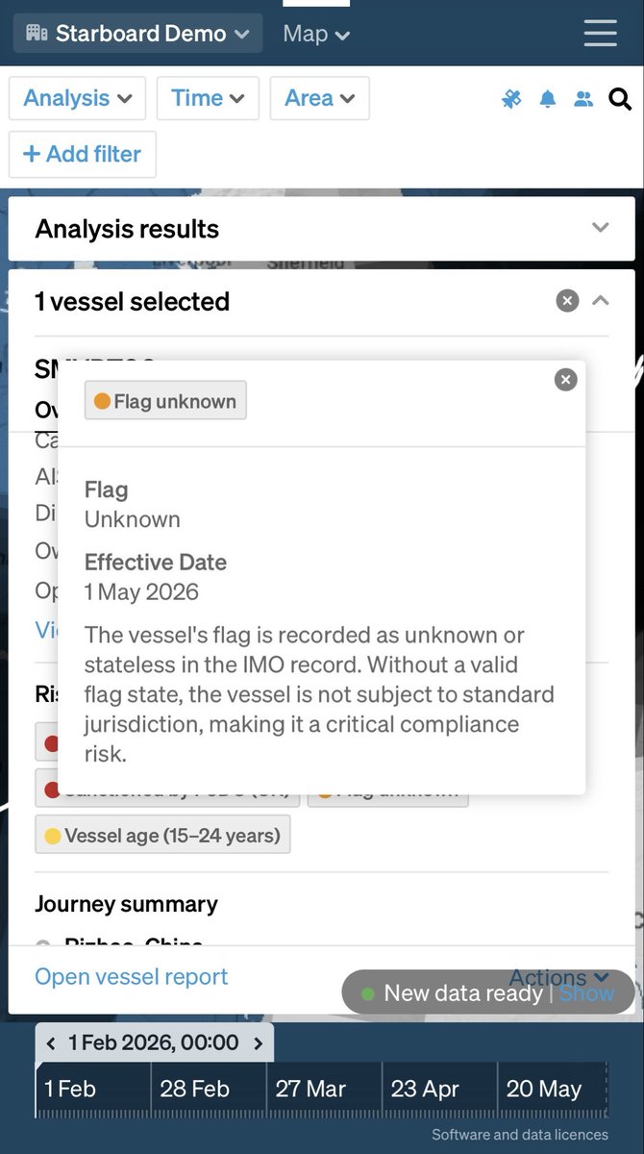Screen dimensions: 644x1154
Task: Click the satellite icon
Action: pos(511,98)
